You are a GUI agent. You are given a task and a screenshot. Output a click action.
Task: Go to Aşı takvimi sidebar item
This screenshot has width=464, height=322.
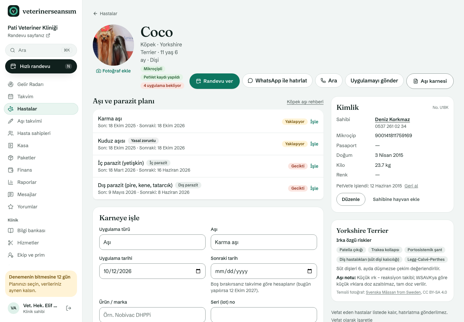pos(41,121)
